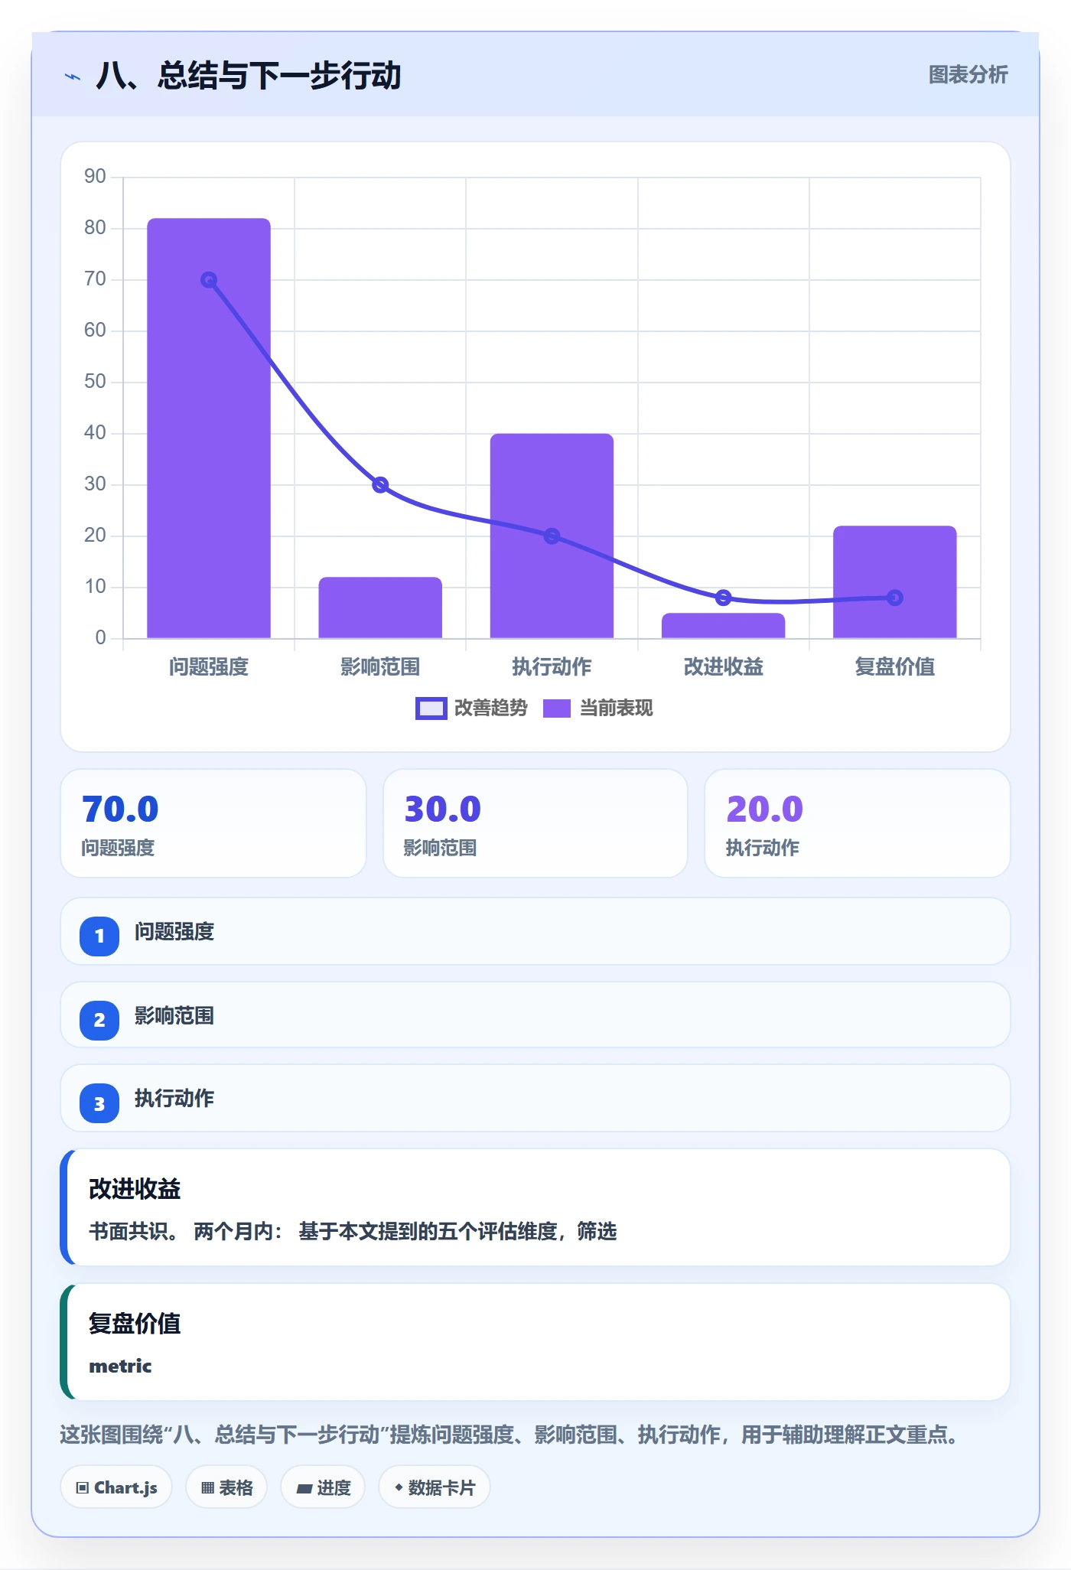Click the 改进收益 bar in chart
The image size is (1071, 1570).
723,626
